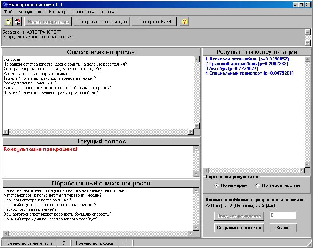This screenshot has height=248, width=313.
Task: Select sorting 'По номерам' radio button
Action: (216, 185)
